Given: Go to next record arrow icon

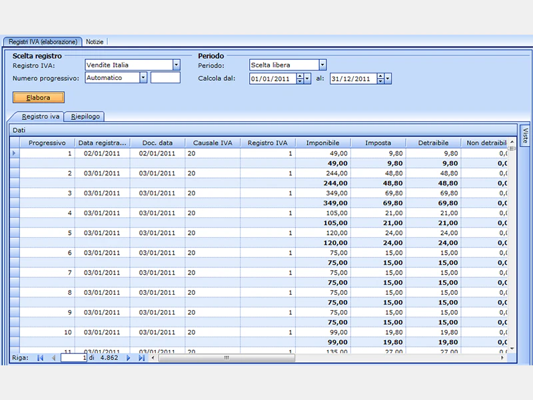Looking at the screenshot, I should pos(128,358).
